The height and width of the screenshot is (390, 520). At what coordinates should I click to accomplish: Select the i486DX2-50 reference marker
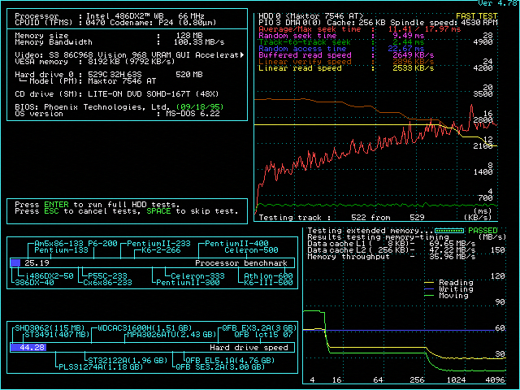49,276
